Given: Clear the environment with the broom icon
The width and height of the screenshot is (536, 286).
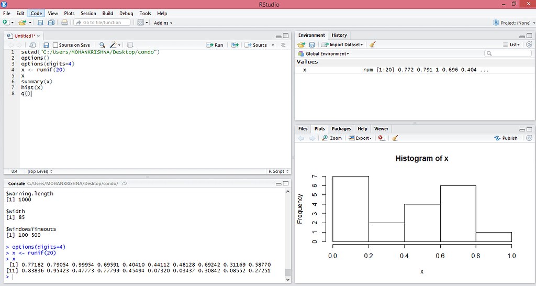Looking at the screenshot, I should click(373, 45).
